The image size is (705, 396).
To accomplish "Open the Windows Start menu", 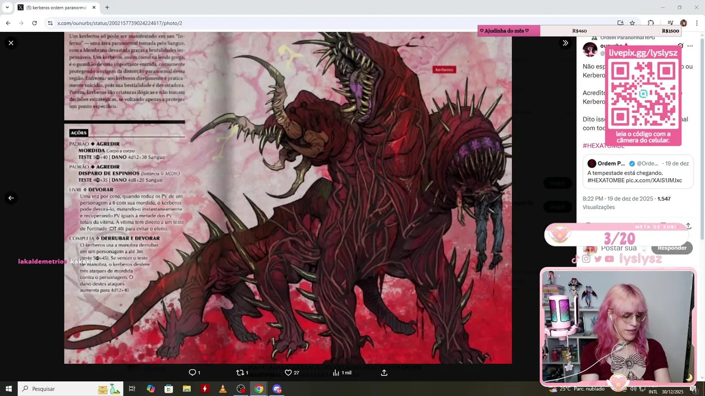I will pos(9,389).
